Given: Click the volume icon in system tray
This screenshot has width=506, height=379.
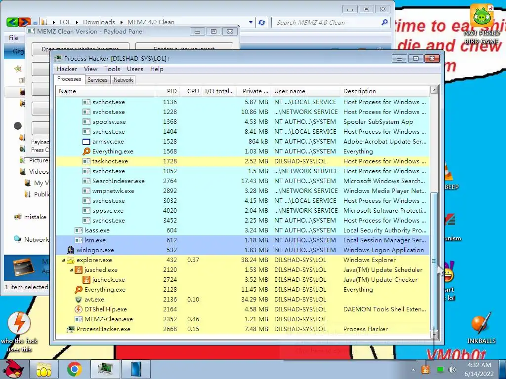Looking at the screenshot, I should click(452, 370).
